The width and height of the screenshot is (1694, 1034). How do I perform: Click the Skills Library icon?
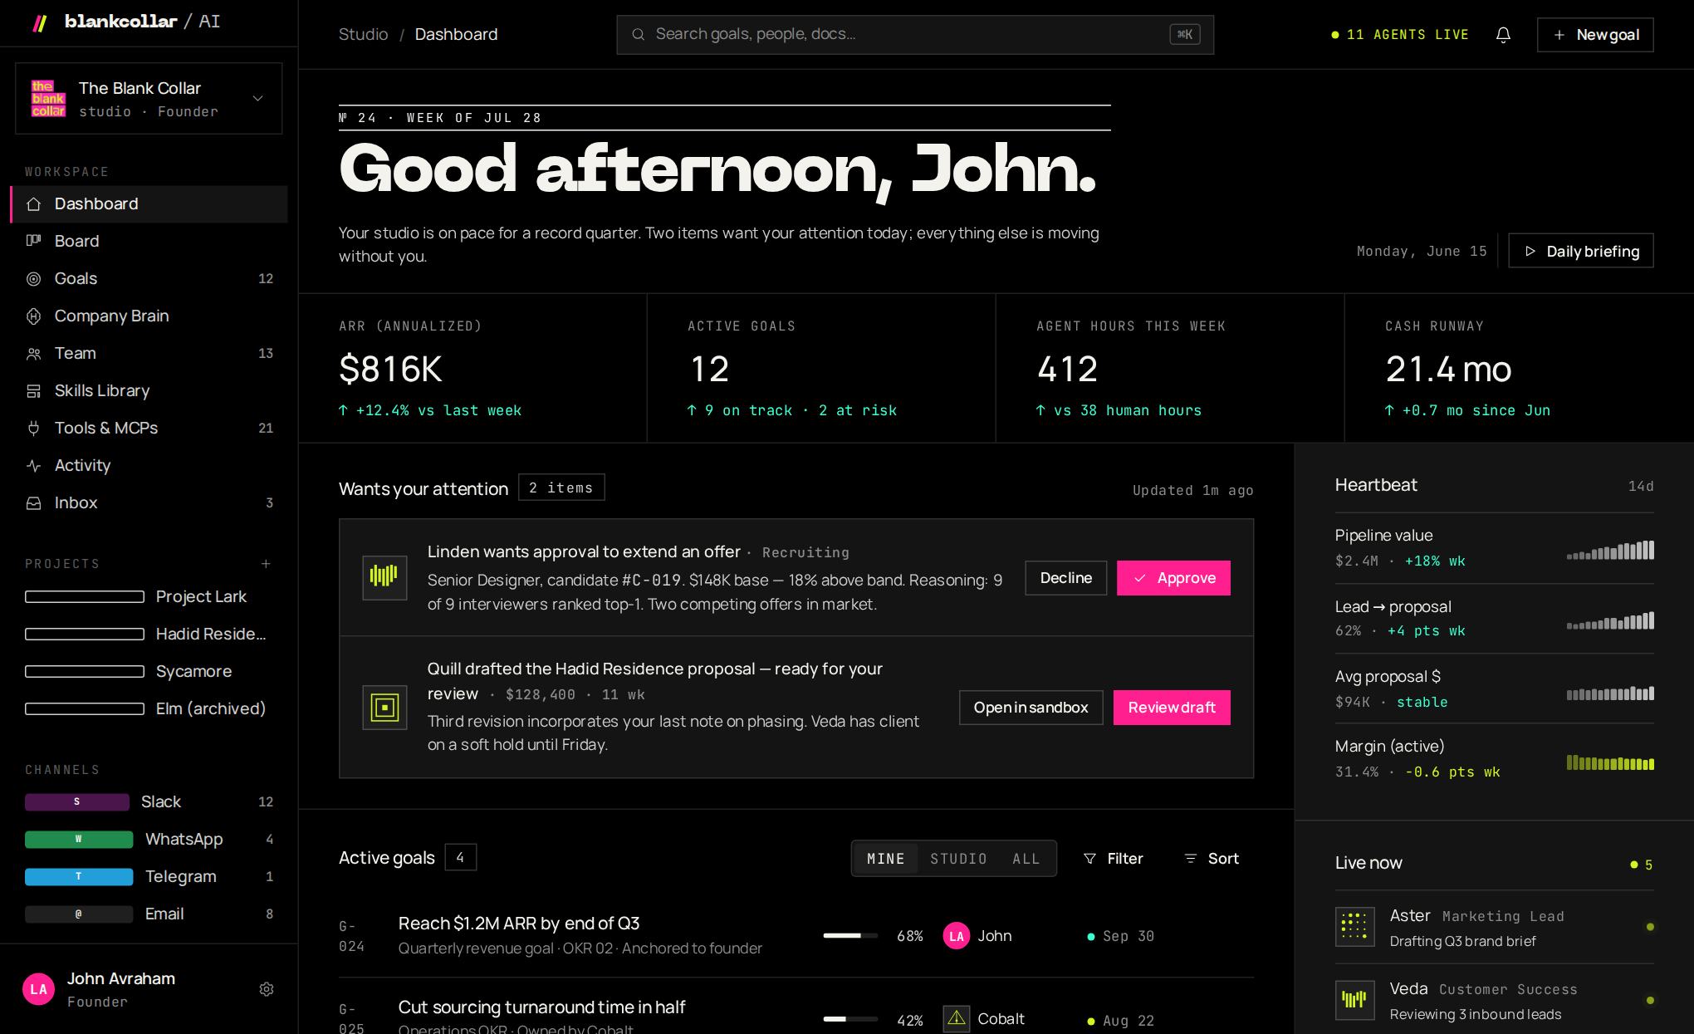pos(34,391)
